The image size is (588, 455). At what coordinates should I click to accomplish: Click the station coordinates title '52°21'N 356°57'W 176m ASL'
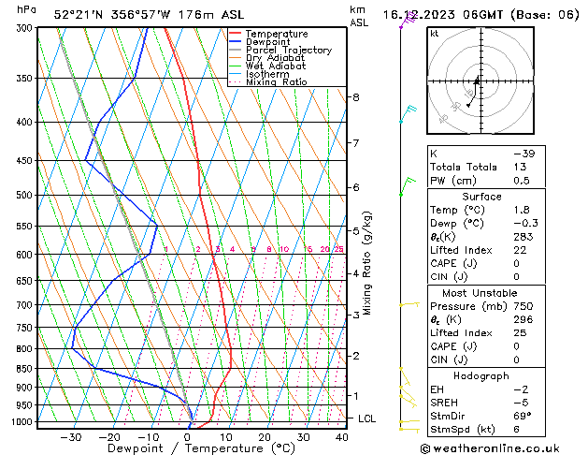(x=149, y=15)
